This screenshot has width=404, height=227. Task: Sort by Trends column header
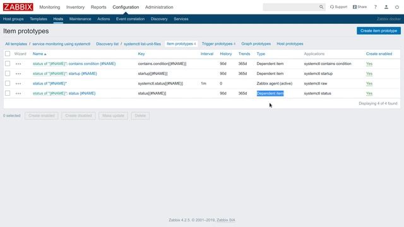pyautogui.click(x=244, y=54)
